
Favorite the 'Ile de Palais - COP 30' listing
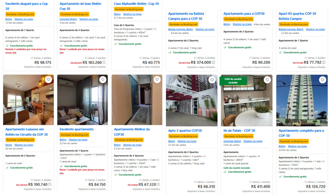[267, 80]
